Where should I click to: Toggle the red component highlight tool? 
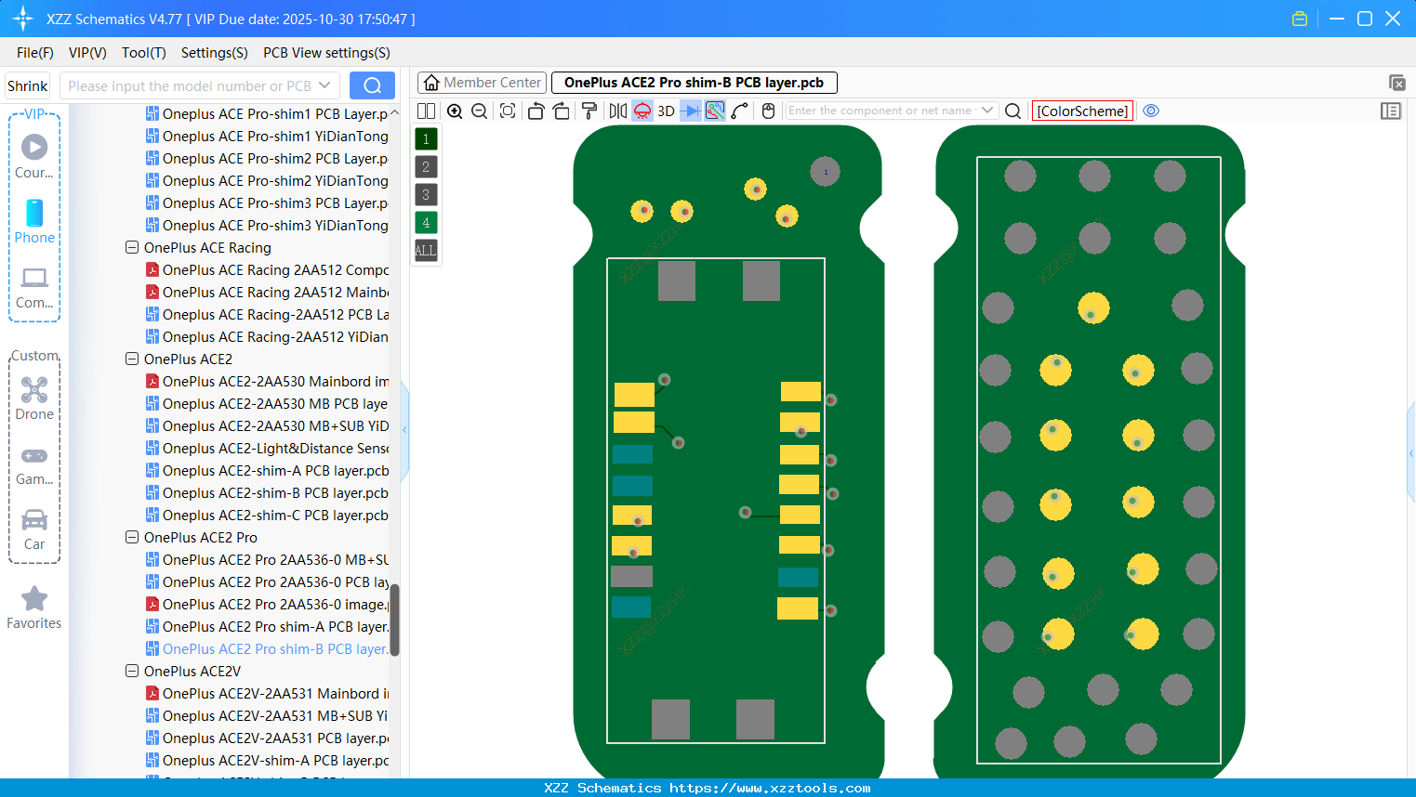[642, 111]
